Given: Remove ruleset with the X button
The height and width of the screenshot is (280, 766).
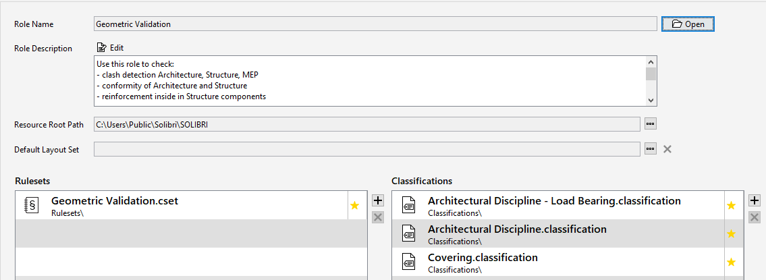Looking at the screenshot, I should tap(378, 217).
